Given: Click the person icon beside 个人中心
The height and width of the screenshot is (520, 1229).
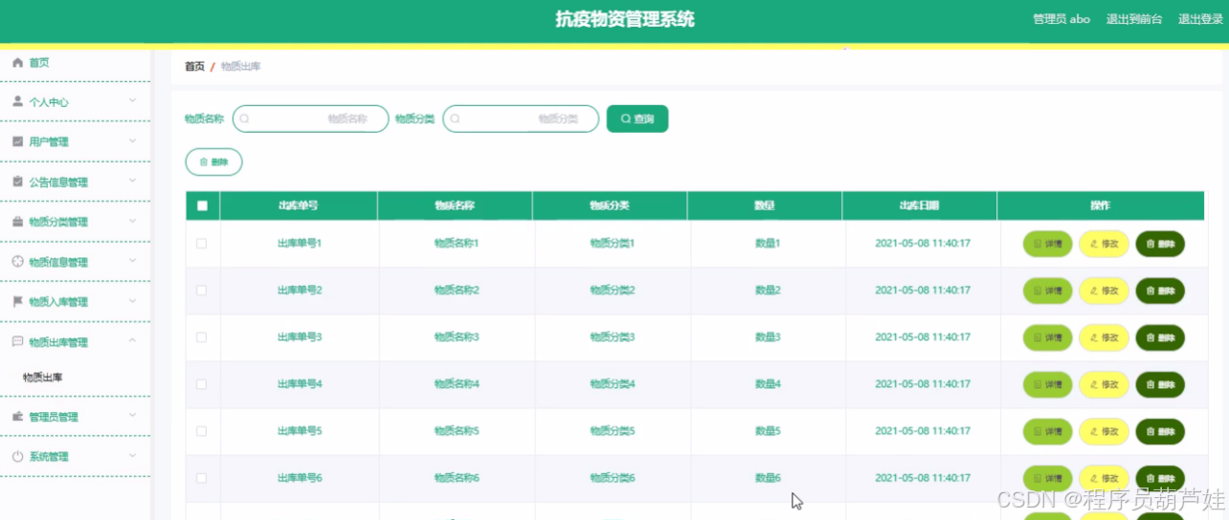Looking at the screenshot, I should coord(17,101).
